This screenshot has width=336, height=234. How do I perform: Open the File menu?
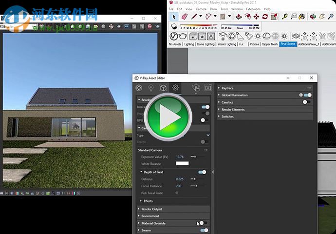pyautogui.click(x=171, y=9)
